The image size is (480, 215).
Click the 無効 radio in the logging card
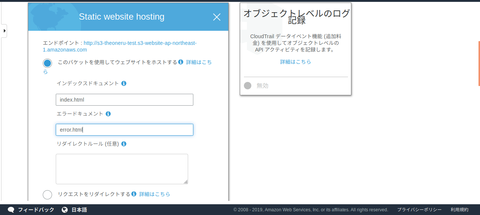tap(248, 86)
